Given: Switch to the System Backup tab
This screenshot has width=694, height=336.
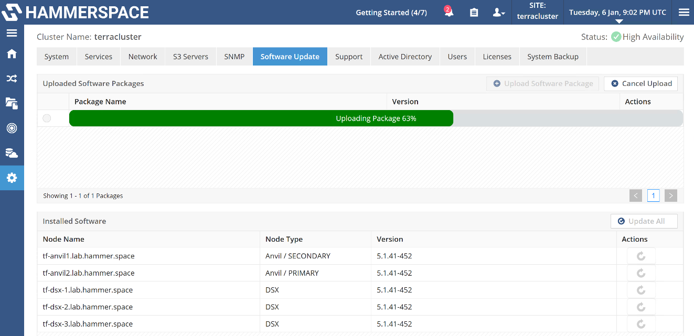Looking at the screenshot, I should [x=553, y=57].
